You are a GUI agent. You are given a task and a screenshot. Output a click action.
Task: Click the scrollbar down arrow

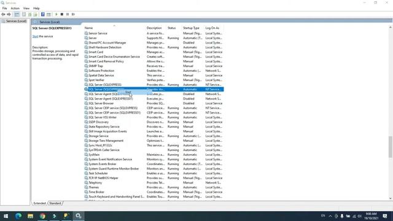(x=391, y=198)
